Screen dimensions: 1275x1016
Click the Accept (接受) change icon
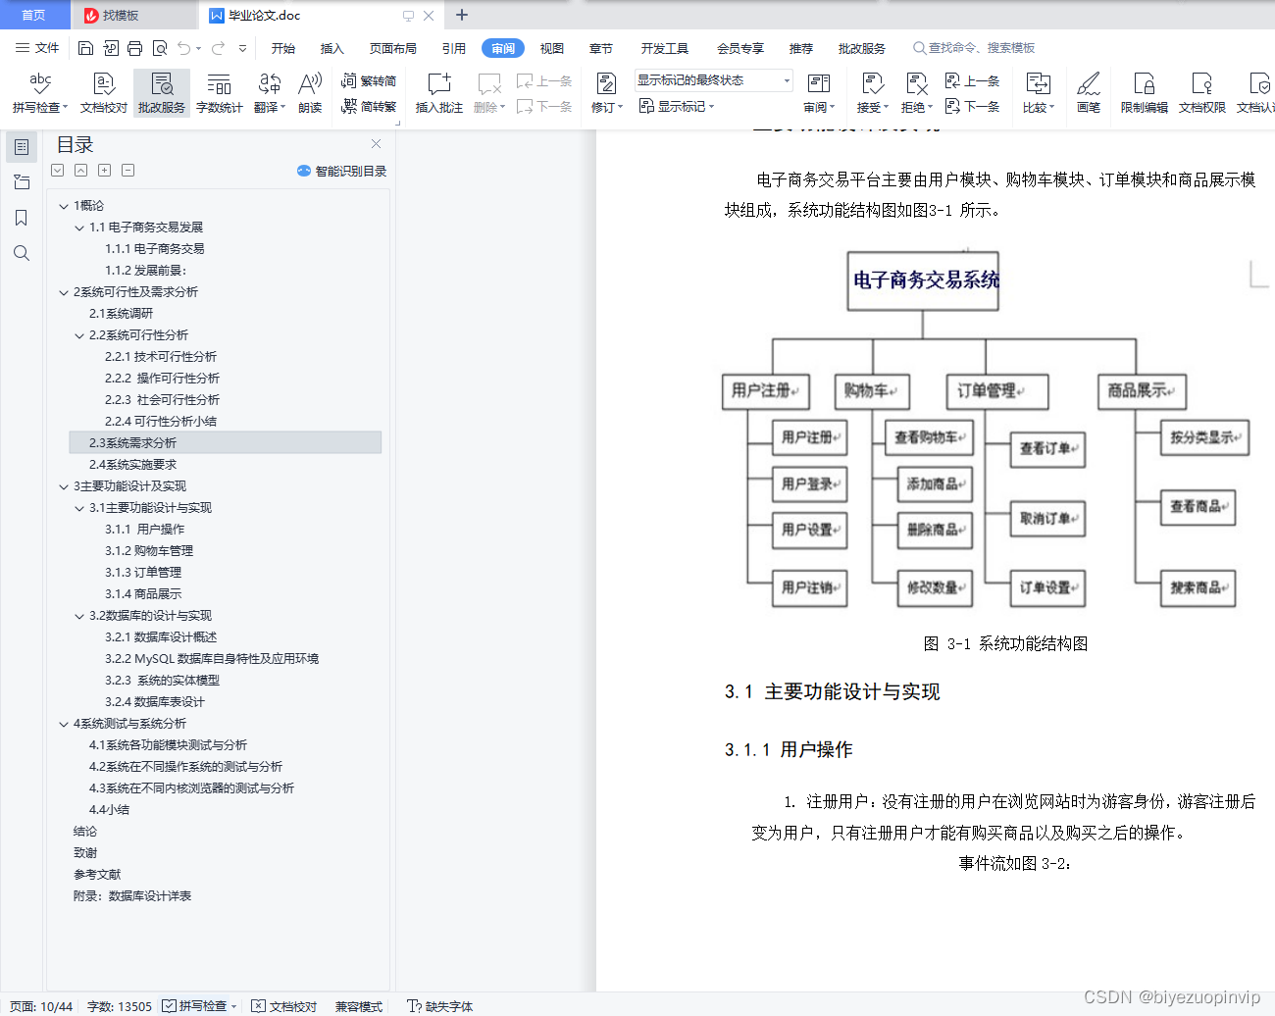(872, 93)
